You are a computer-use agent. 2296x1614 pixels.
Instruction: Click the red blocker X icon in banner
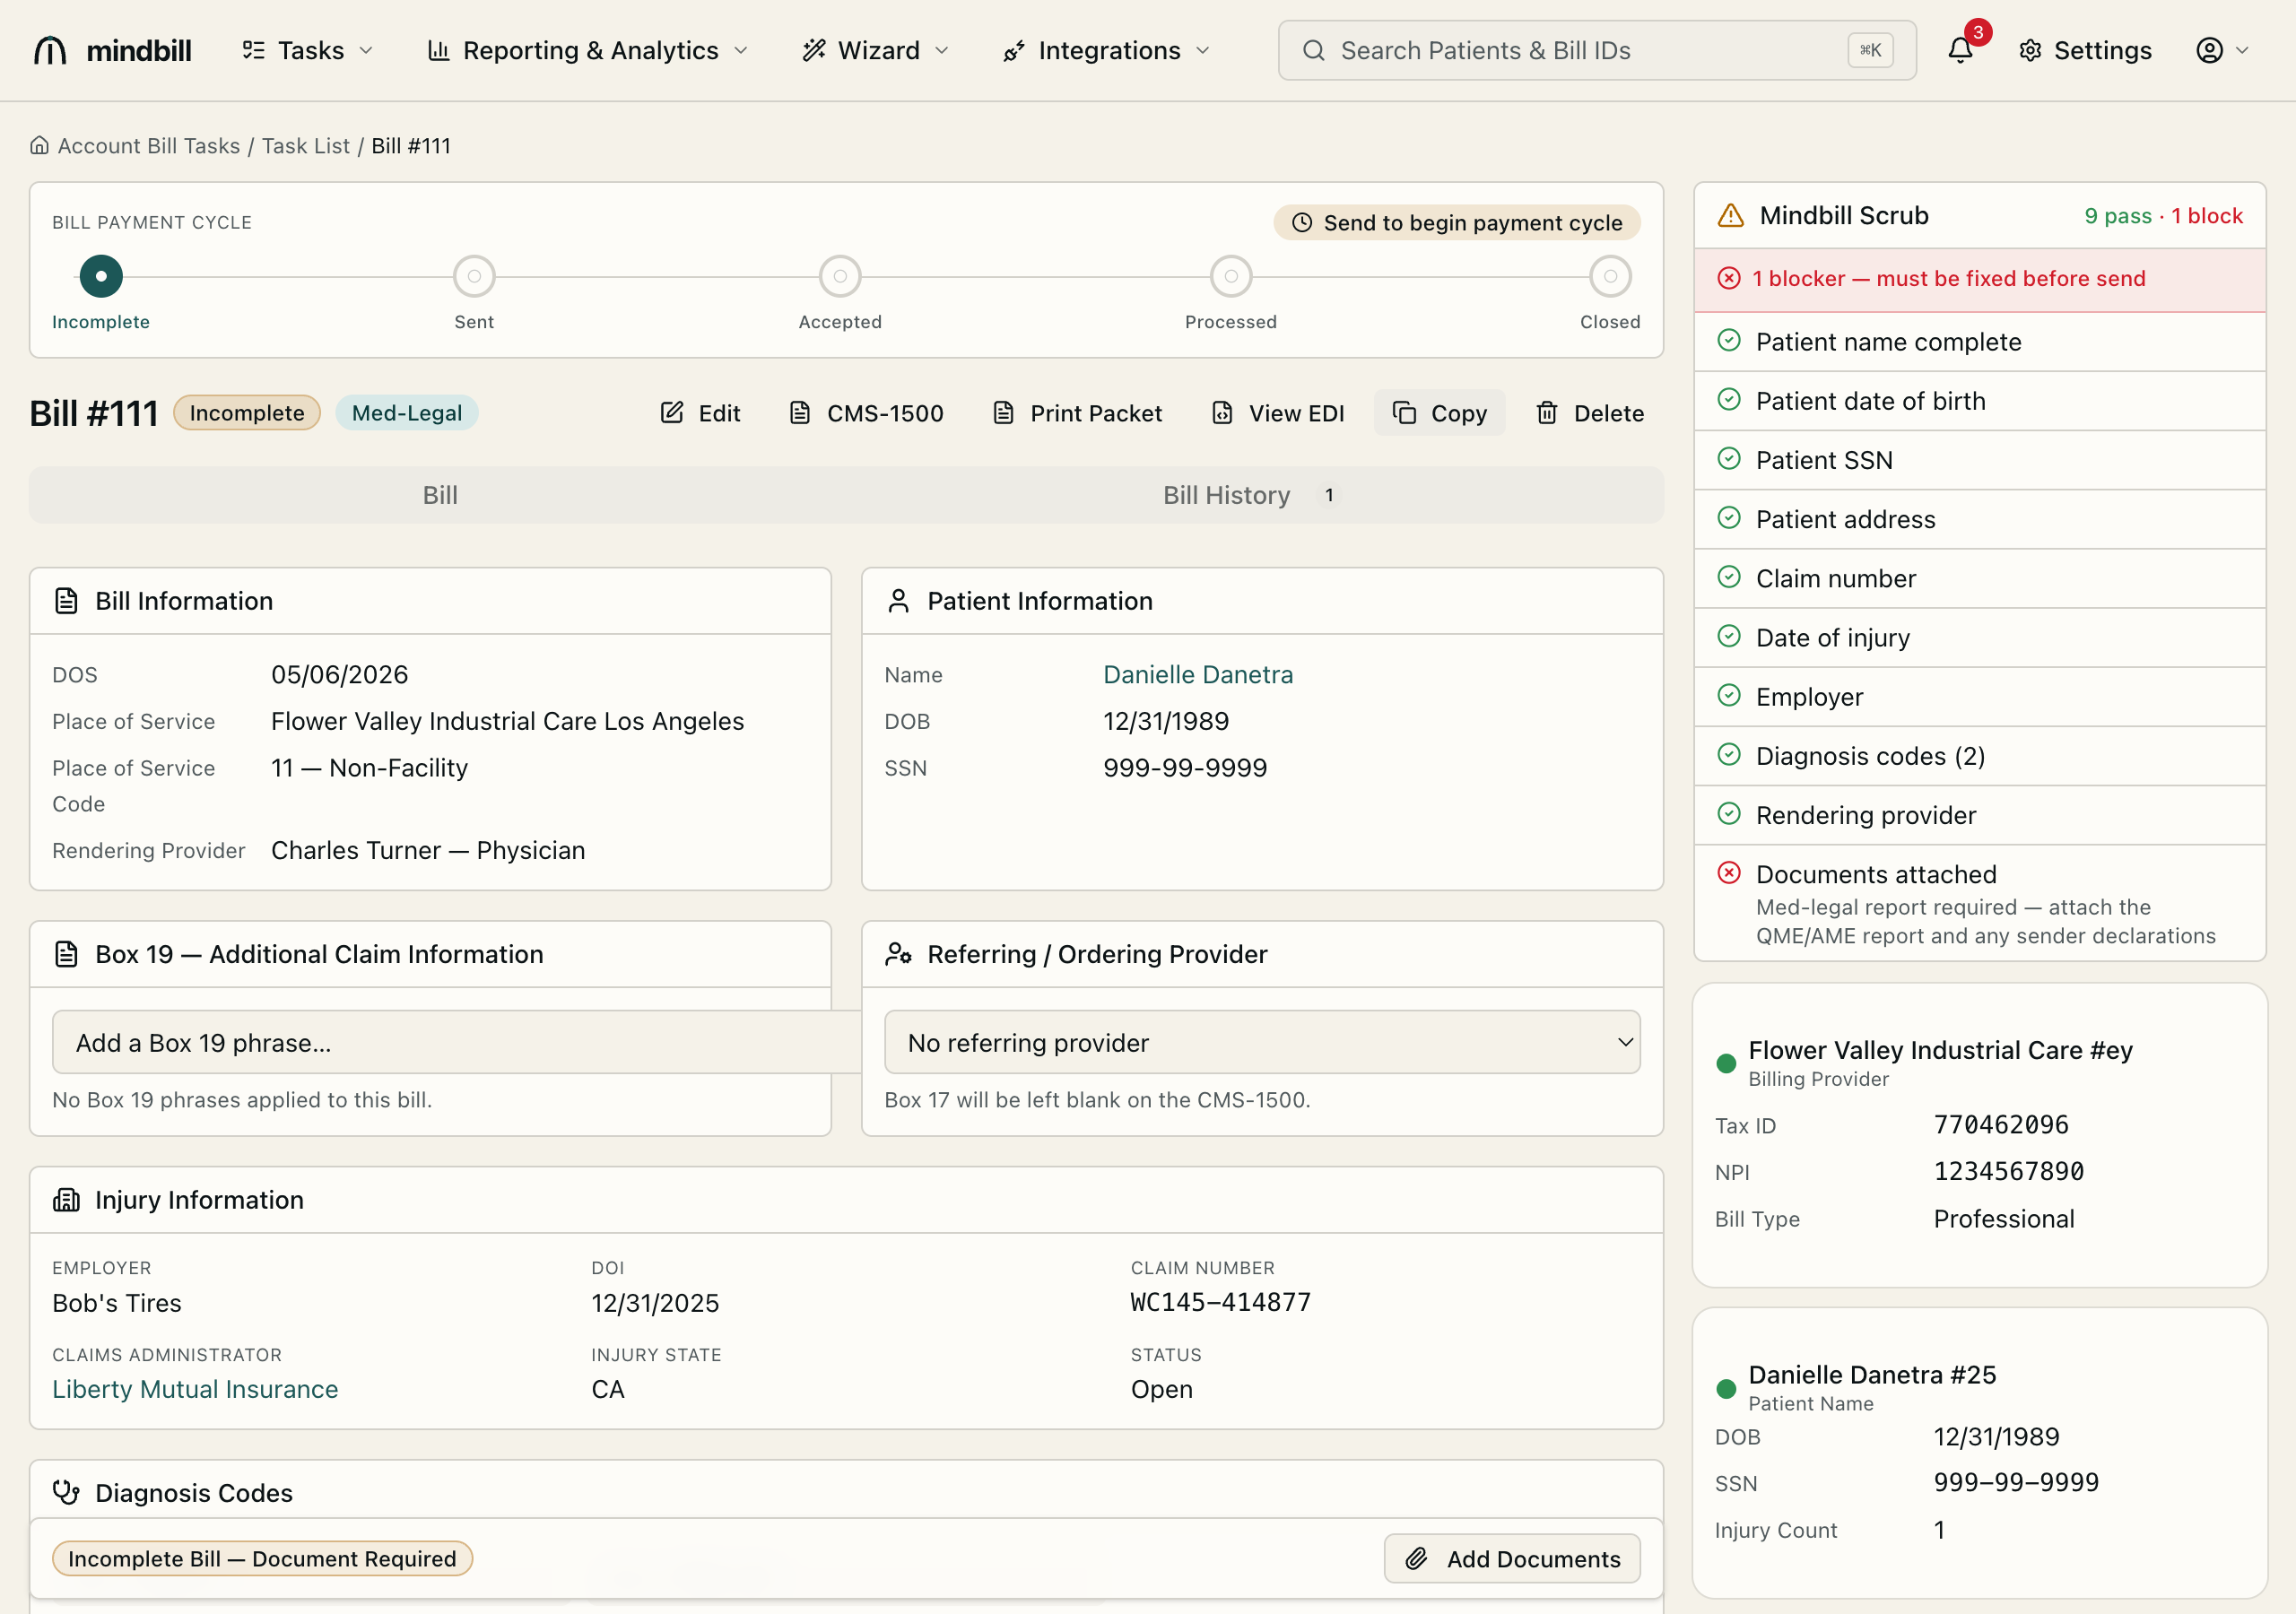click(x=1729, y=278)
